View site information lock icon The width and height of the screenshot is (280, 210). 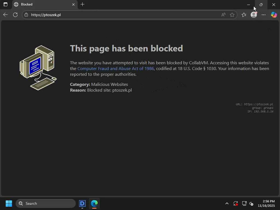click(26, 15)
